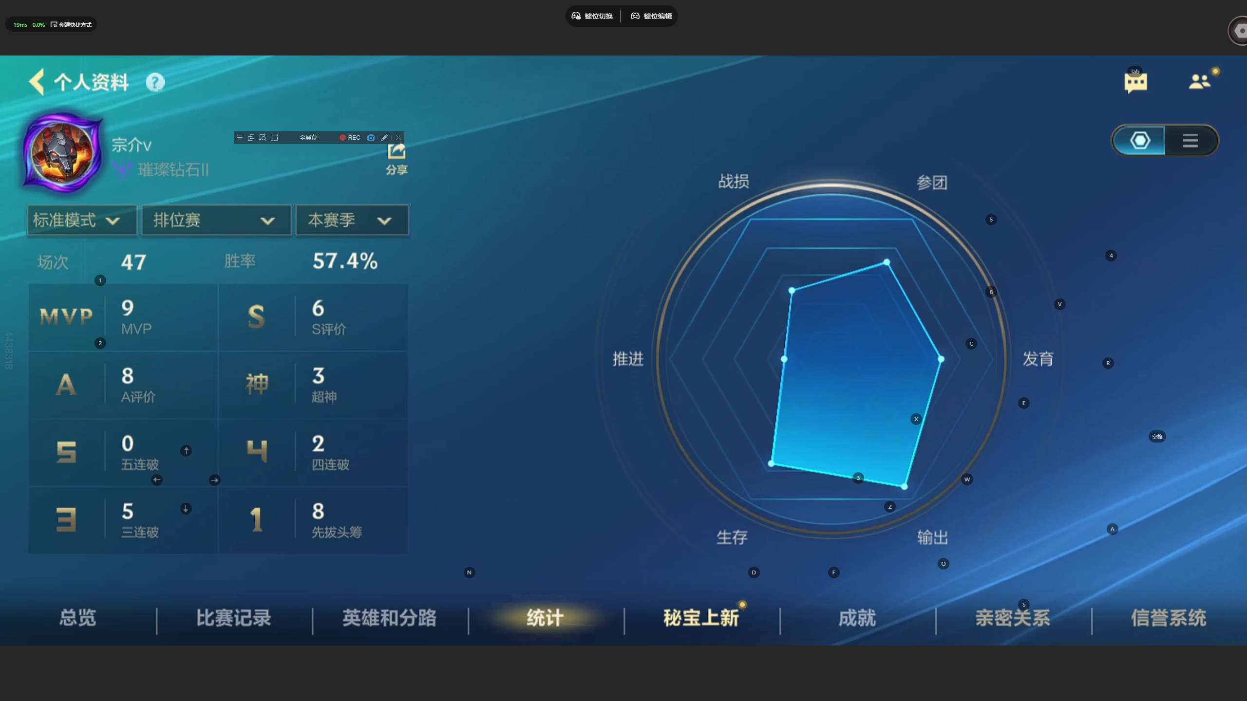Viewport: 1247px width, 701px height.
Task: Click the back arrow beside 个人资料
Action: (37, 82)
